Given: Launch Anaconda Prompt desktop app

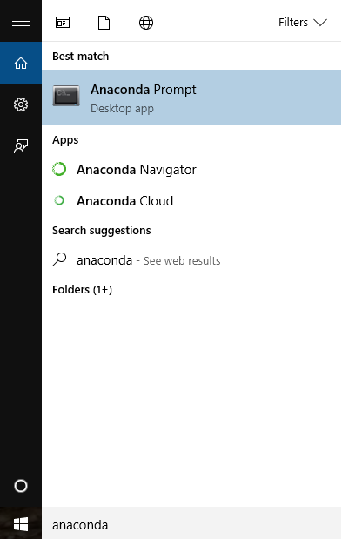Looking at the screenshot, I should tap(191, 98).
